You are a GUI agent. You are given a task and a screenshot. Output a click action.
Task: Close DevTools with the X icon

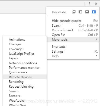click(x=96, y=4)
